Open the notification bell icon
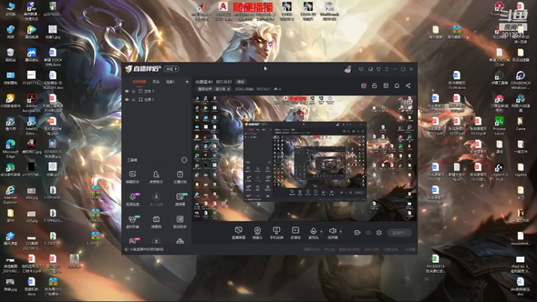 point(397,86)
